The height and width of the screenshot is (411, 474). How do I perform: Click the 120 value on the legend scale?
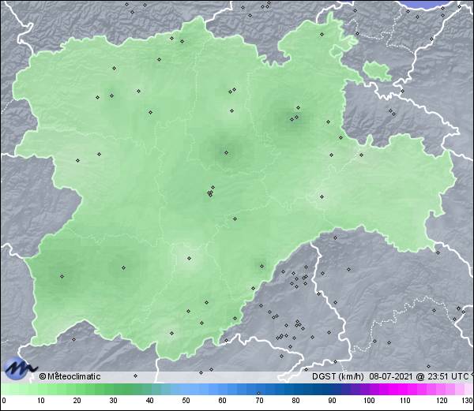pos(442,401)
